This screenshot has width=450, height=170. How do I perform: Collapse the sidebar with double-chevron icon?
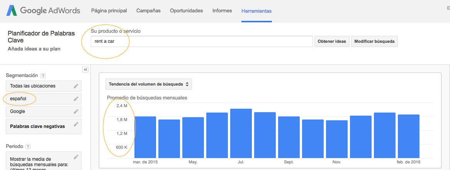tap(85, 69)
